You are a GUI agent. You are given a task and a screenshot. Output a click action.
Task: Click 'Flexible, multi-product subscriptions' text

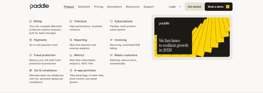click(x=123, y=28)
